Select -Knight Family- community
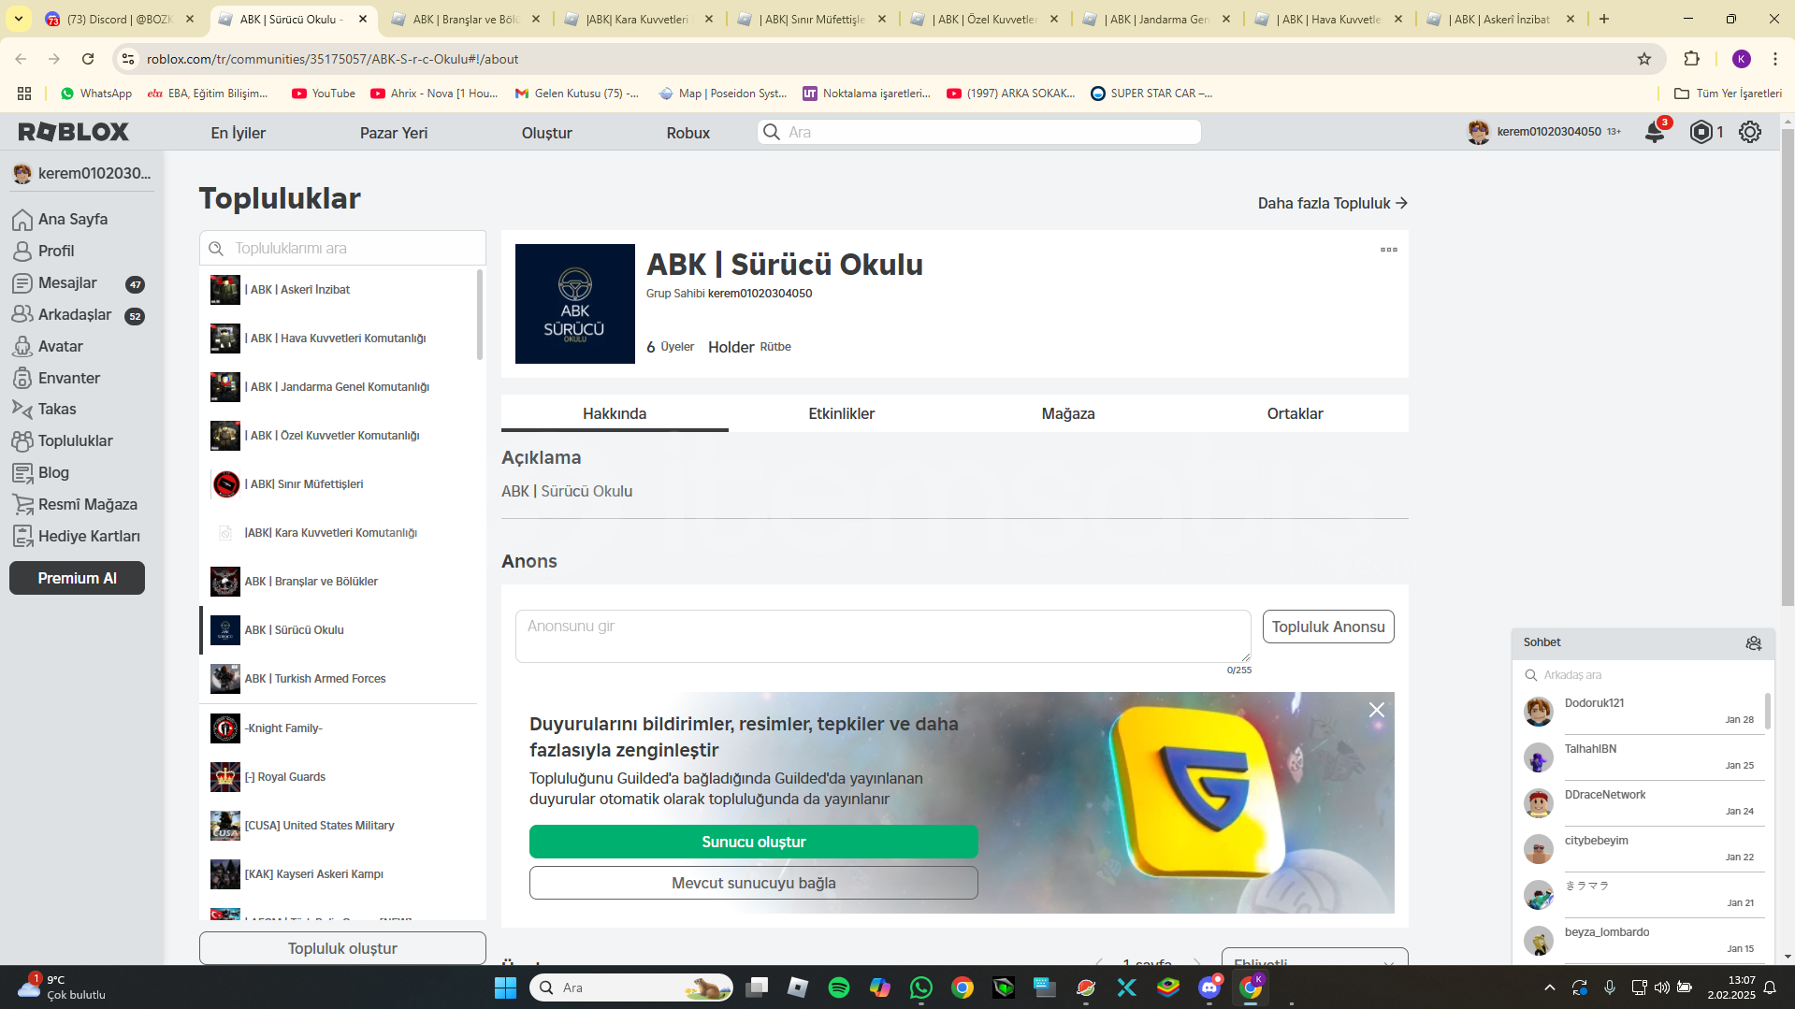The height and width of the screenshot is (1009, 1795). [338, 728]
